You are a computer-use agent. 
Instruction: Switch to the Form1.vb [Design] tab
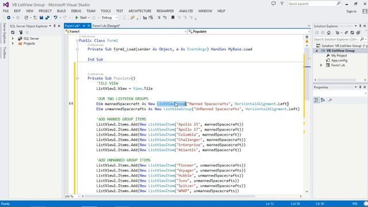(106, 26)
